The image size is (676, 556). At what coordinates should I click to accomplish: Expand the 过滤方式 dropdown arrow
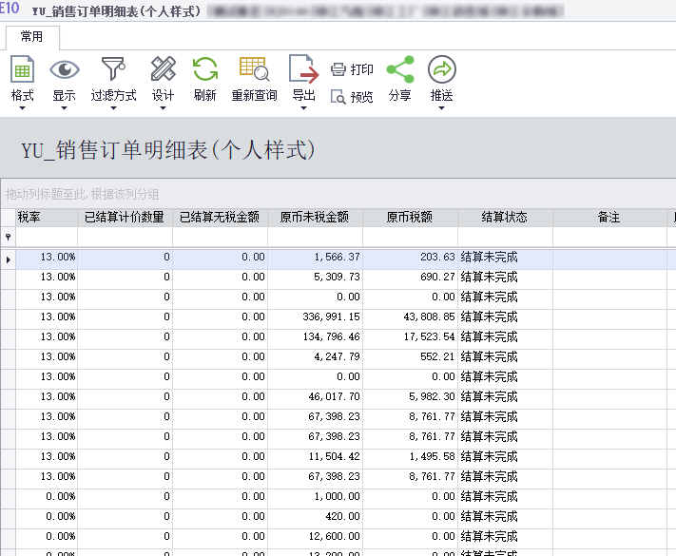point(113,108)
